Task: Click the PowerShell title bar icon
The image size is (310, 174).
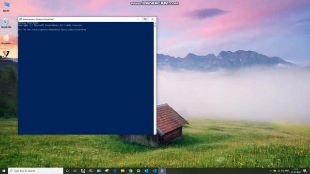Action: (x=20, y=19)
